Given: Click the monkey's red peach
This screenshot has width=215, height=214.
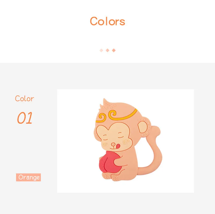Looking at the screenshot, I should pos(110,162).
